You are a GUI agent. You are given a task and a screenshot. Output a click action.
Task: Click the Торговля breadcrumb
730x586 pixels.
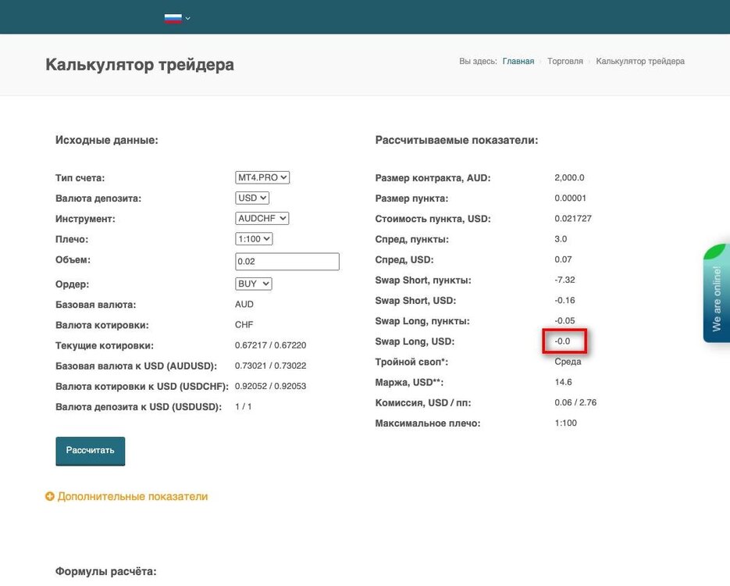(x=564, y=62)
